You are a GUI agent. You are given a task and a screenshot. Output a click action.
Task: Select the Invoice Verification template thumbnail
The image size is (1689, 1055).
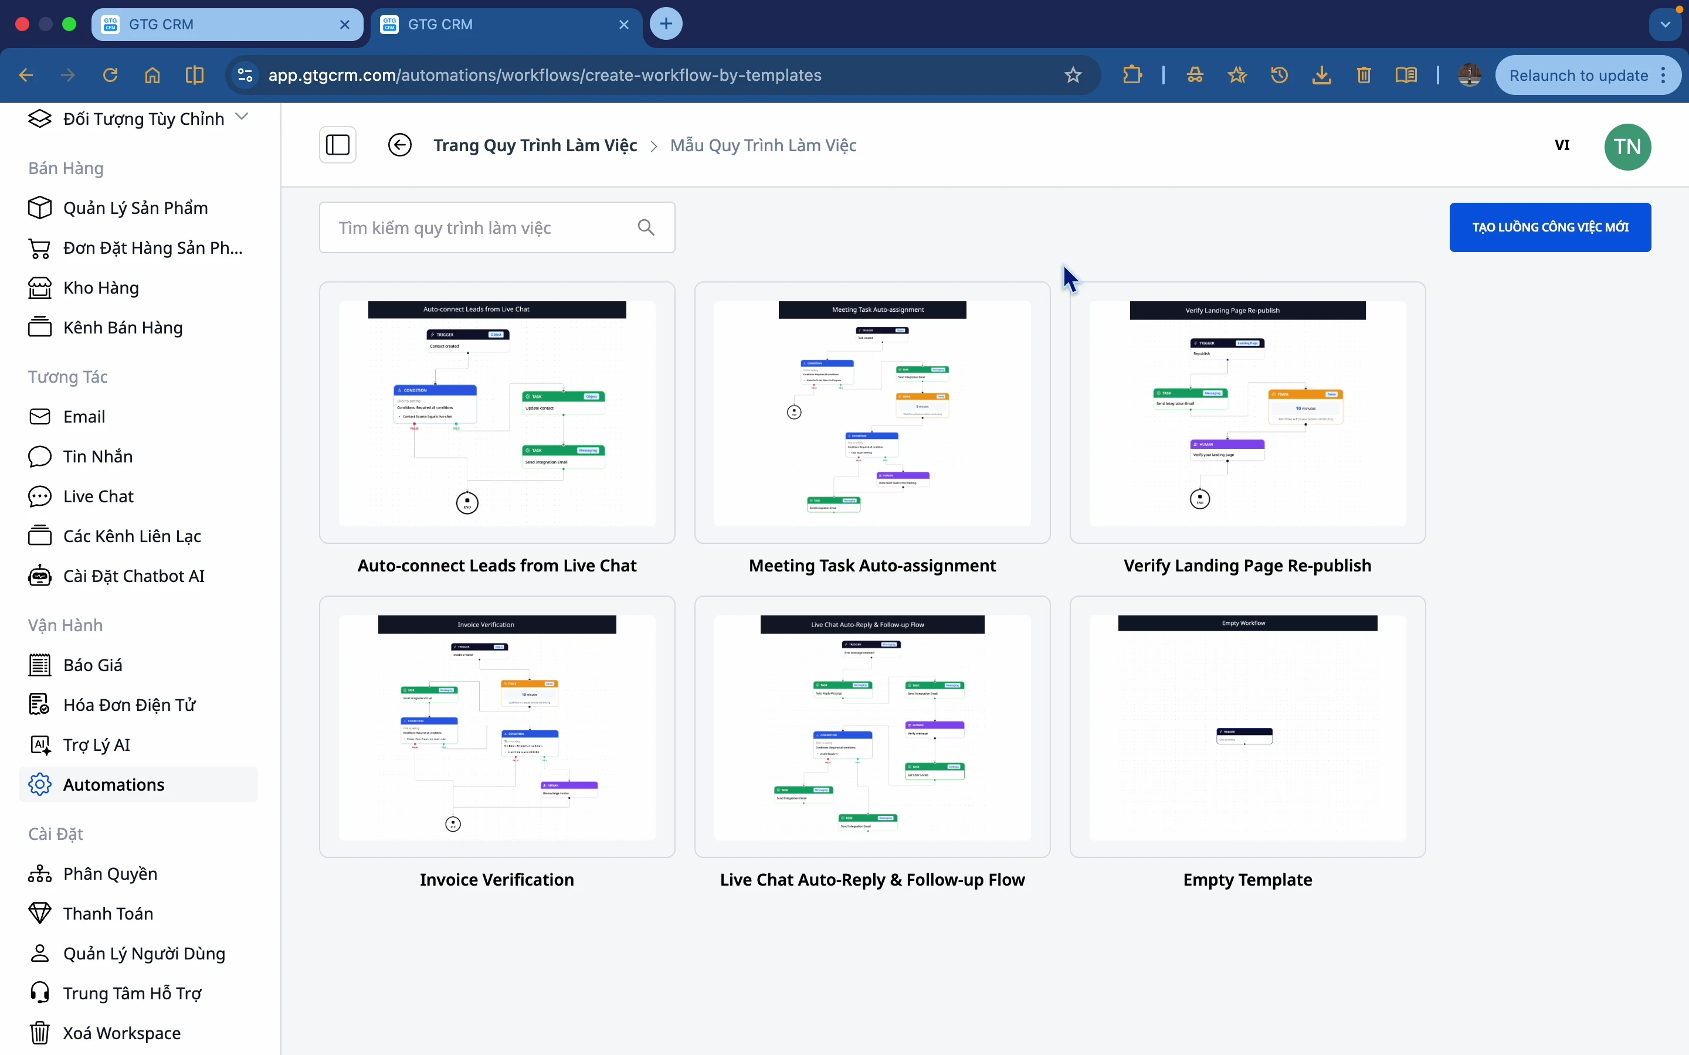497,726
